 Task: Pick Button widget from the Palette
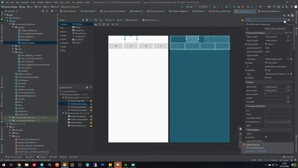pos(77,27)
